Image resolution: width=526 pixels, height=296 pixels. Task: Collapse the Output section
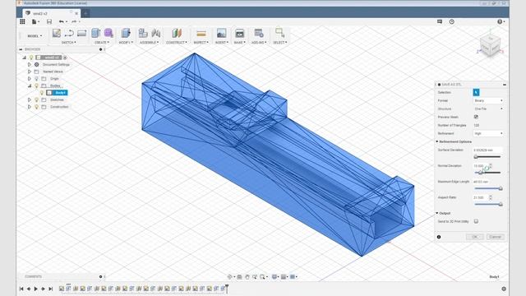click(x=436, y=213)
